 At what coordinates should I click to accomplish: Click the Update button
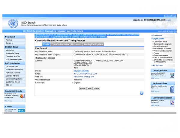[x=83, y=89]
